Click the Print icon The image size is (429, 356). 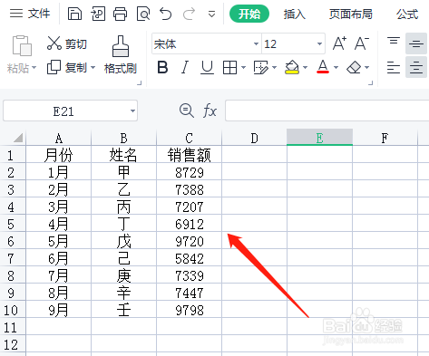point(121,14)
